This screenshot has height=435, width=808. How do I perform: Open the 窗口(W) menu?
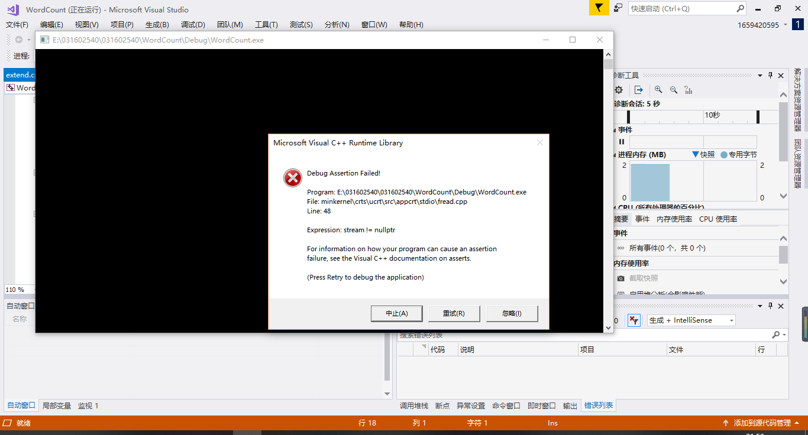click(x=374, y=25)
